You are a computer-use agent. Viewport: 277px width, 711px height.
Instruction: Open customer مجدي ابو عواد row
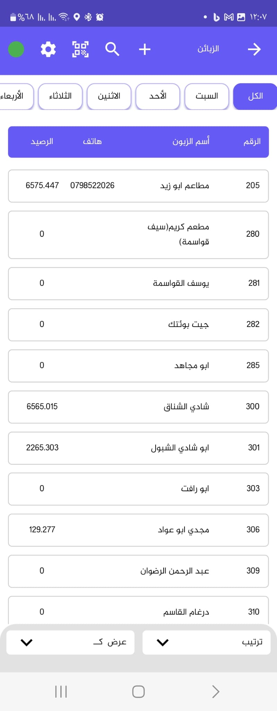(138, 530)
